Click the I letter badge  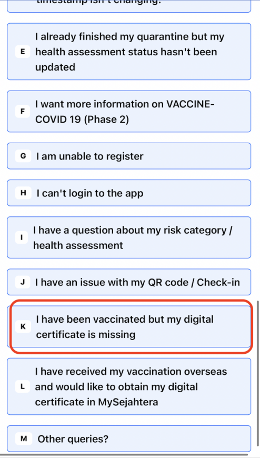click(x=22, y=237)
